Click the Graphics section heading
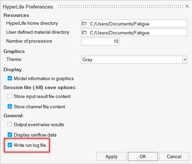 tap(14, 52)
